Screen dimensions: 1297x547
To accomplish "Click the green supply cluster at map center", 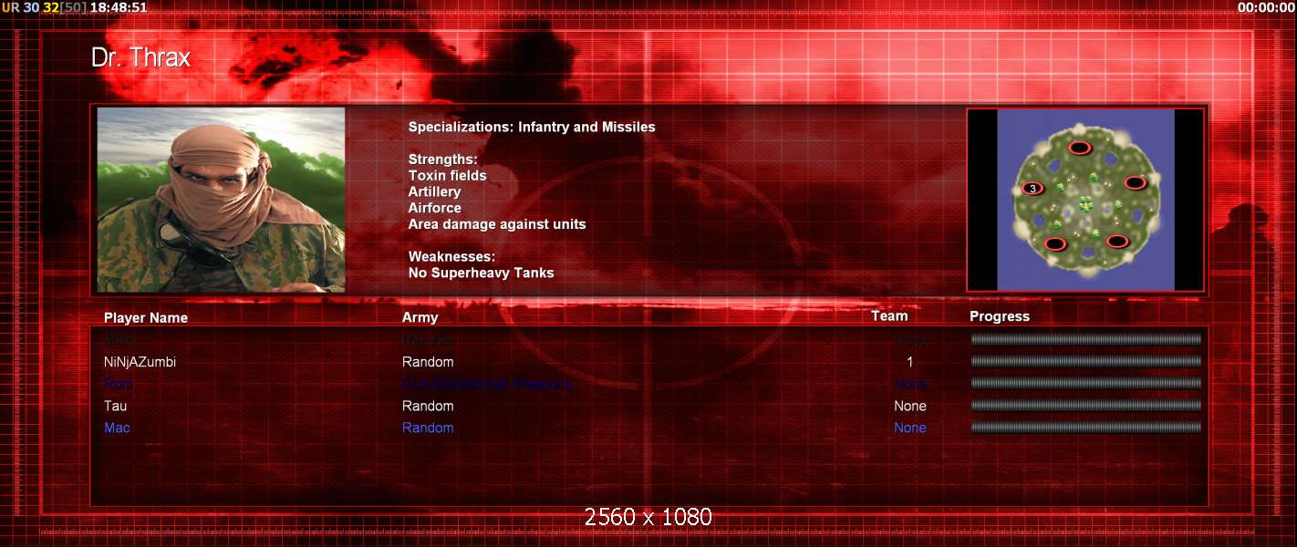I will [x=1085, y=202].
